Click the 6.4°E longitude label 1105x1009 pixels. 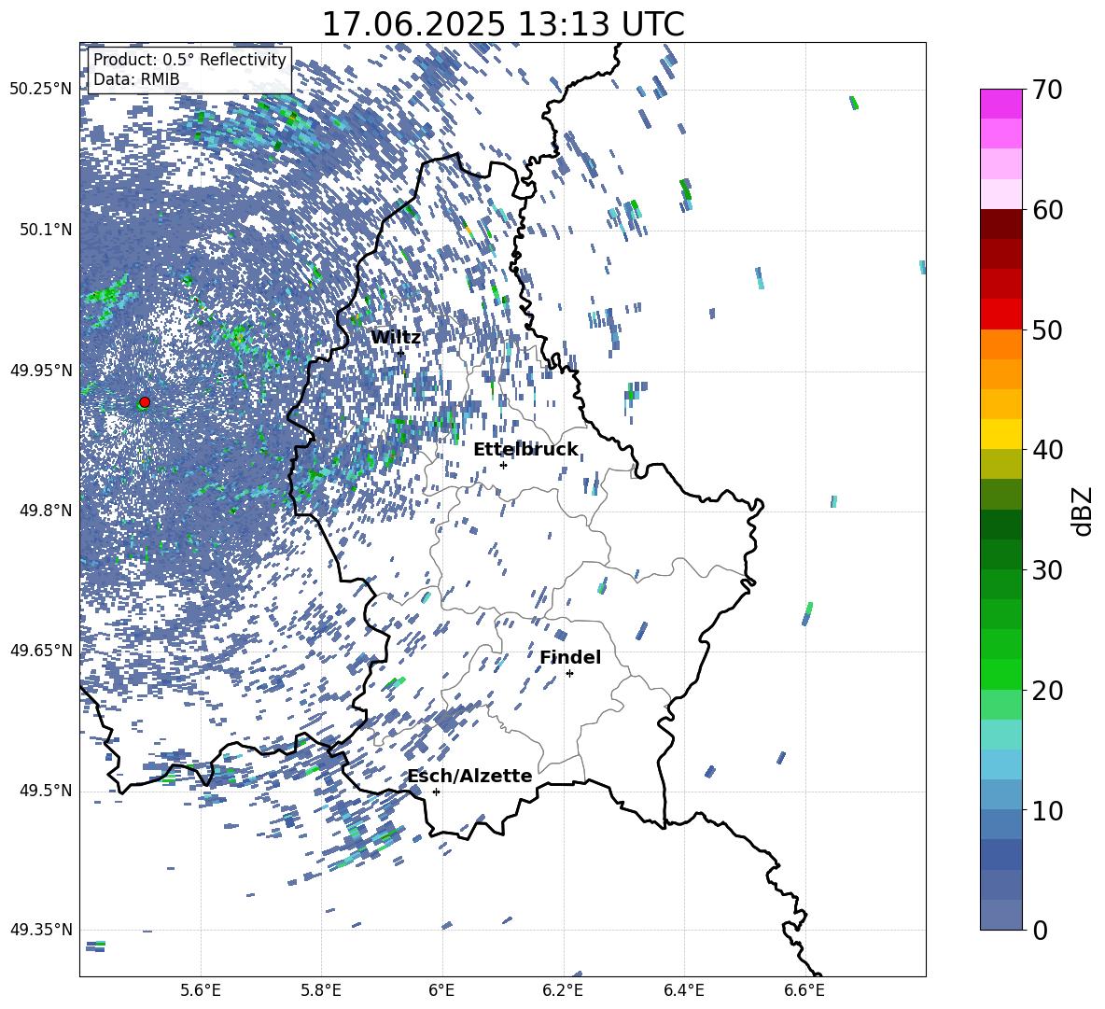tap(683, 990)
